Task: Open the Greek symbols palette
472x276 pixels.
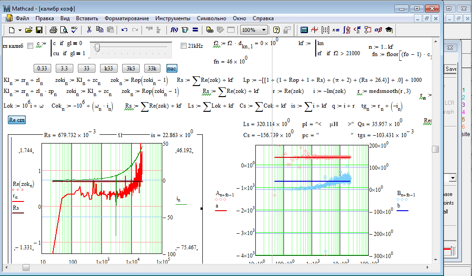Action: coord(378,30)
